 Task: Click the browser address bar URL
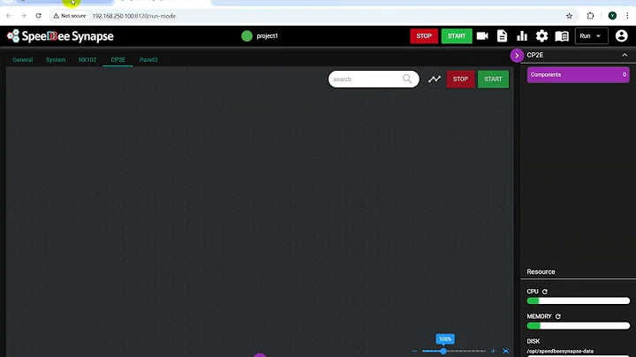(x=134, y=16)
